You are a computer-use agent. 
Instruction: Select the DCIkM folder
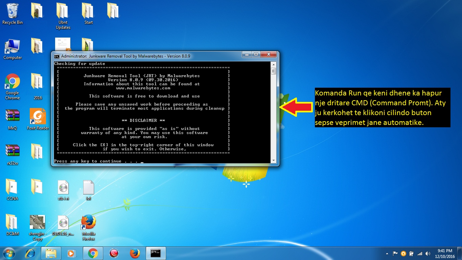pyautogui.click(x=13, y=225)
